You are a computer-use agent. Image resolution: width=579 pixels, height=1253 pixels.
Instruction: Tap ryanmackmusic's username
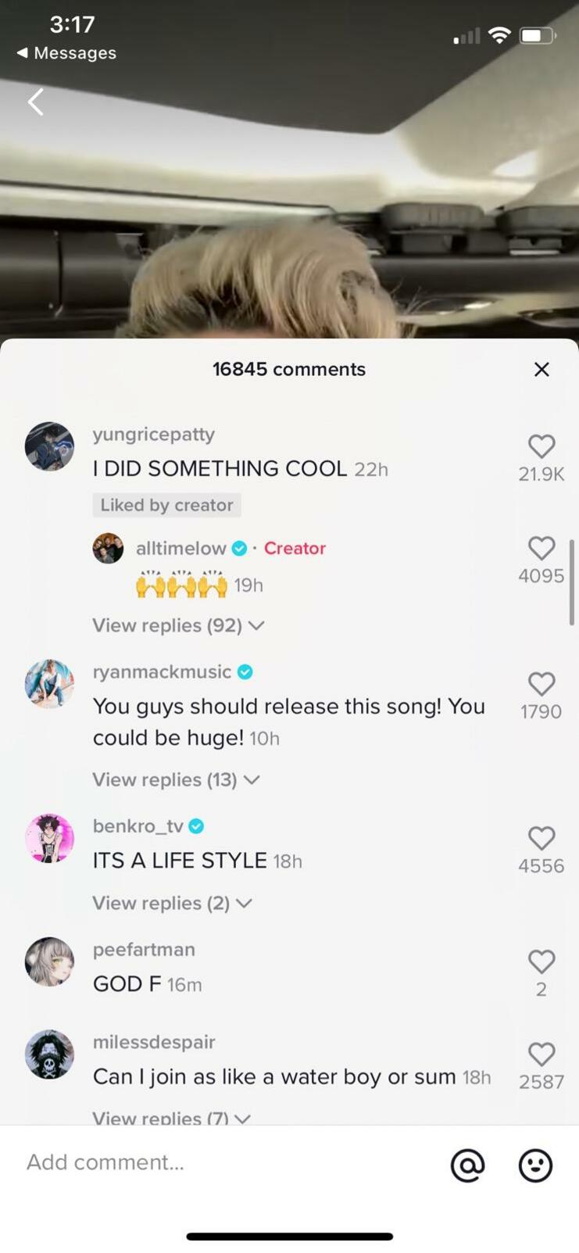162,671
